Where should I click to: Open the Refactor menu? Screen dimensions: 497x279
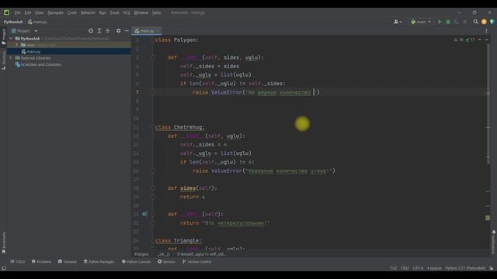pos(88,12)
